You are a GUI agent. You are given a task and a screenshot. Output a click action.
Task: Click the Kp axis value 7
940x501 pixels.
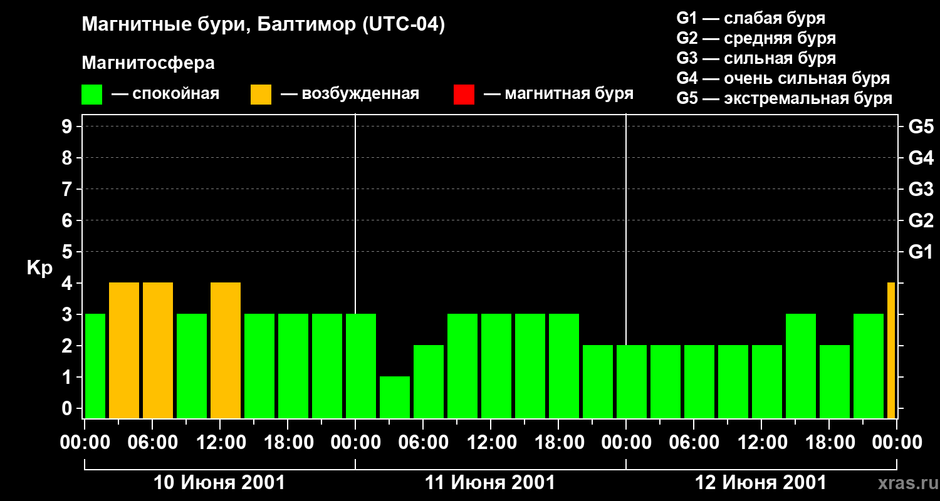coord(68,189)
